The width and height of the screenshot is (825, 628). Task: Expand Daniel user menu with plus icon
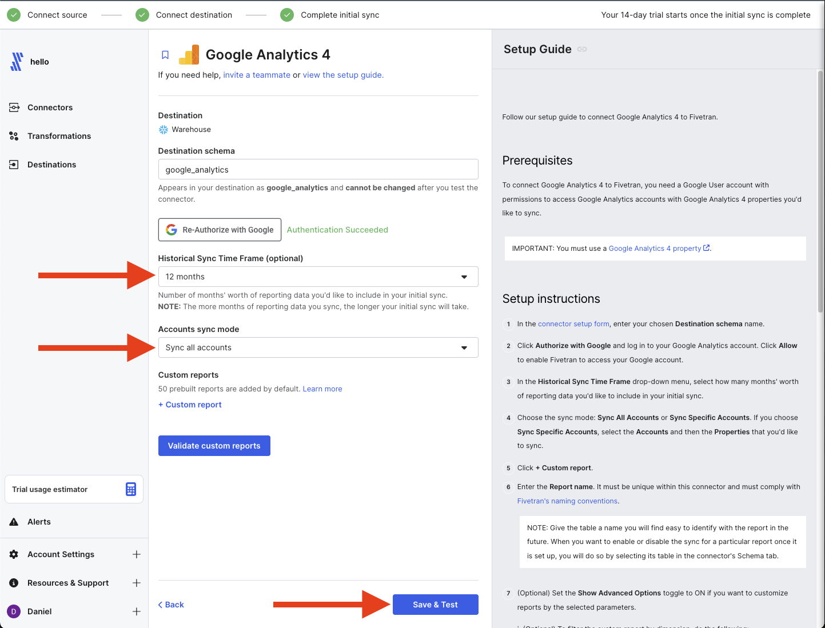[x=137, y=611]
